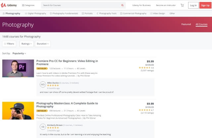This screenshot has height=138, width=212.
Task: Open the Sort by Popularity dropdown
Action: (x=19, y=53)
